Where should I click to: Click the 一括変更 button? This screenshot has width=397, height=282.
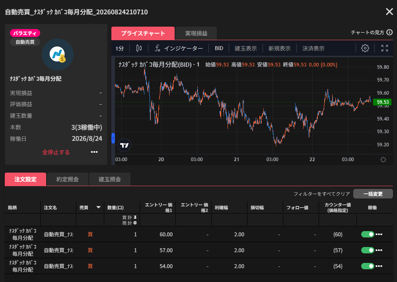click(373, 194)
